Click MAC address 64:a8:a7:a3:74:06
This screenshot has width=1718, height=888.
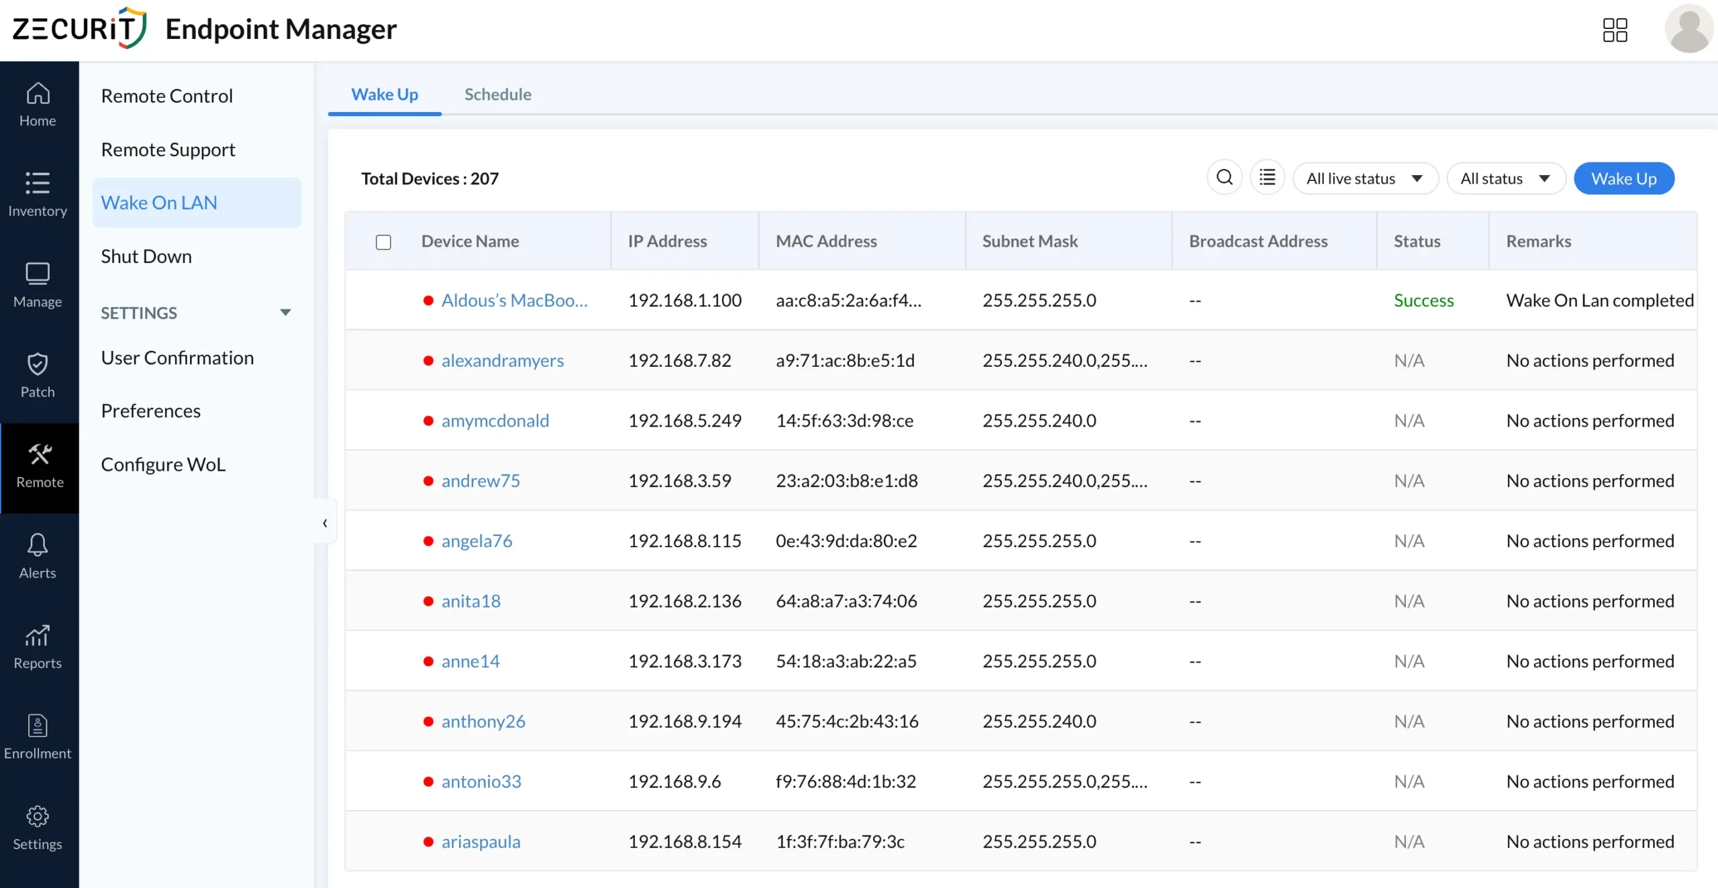pos(846,601)
